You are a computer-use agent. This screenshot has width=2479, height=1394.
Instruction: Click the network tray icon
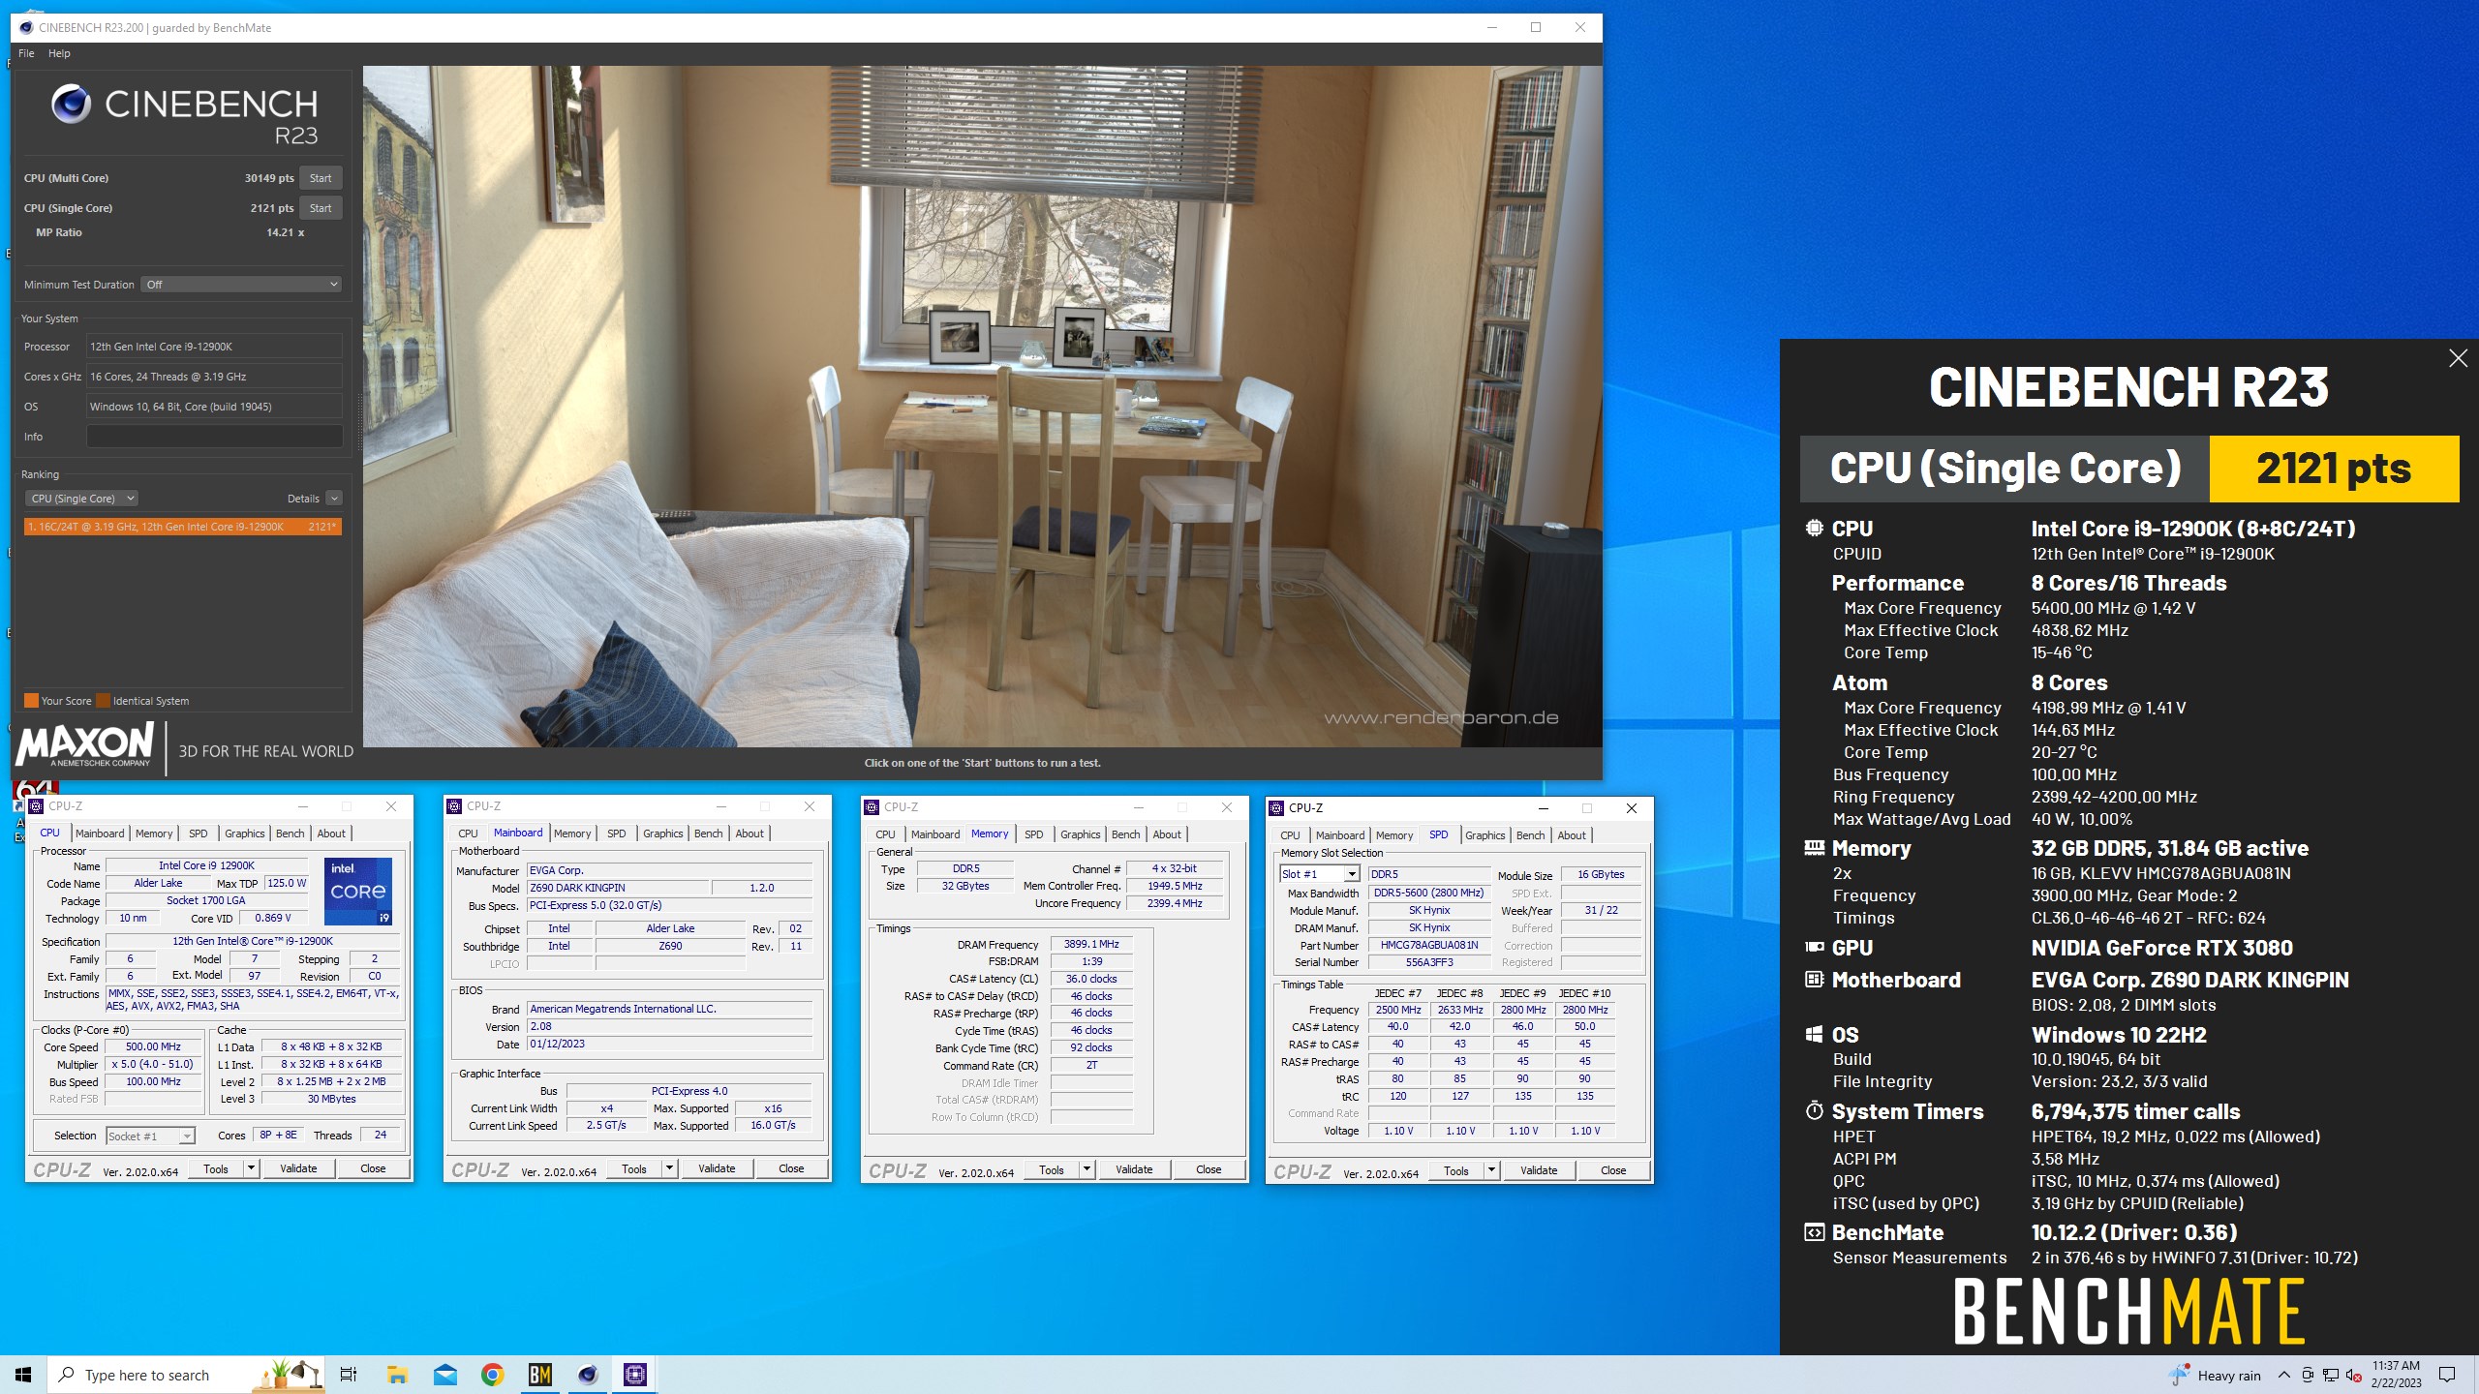pos(2331,1375)
